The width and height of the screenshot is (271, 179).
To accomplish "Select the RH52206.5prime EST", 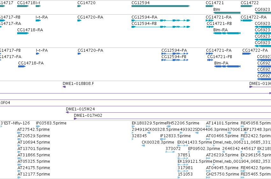I will click(x=168, y=126).
